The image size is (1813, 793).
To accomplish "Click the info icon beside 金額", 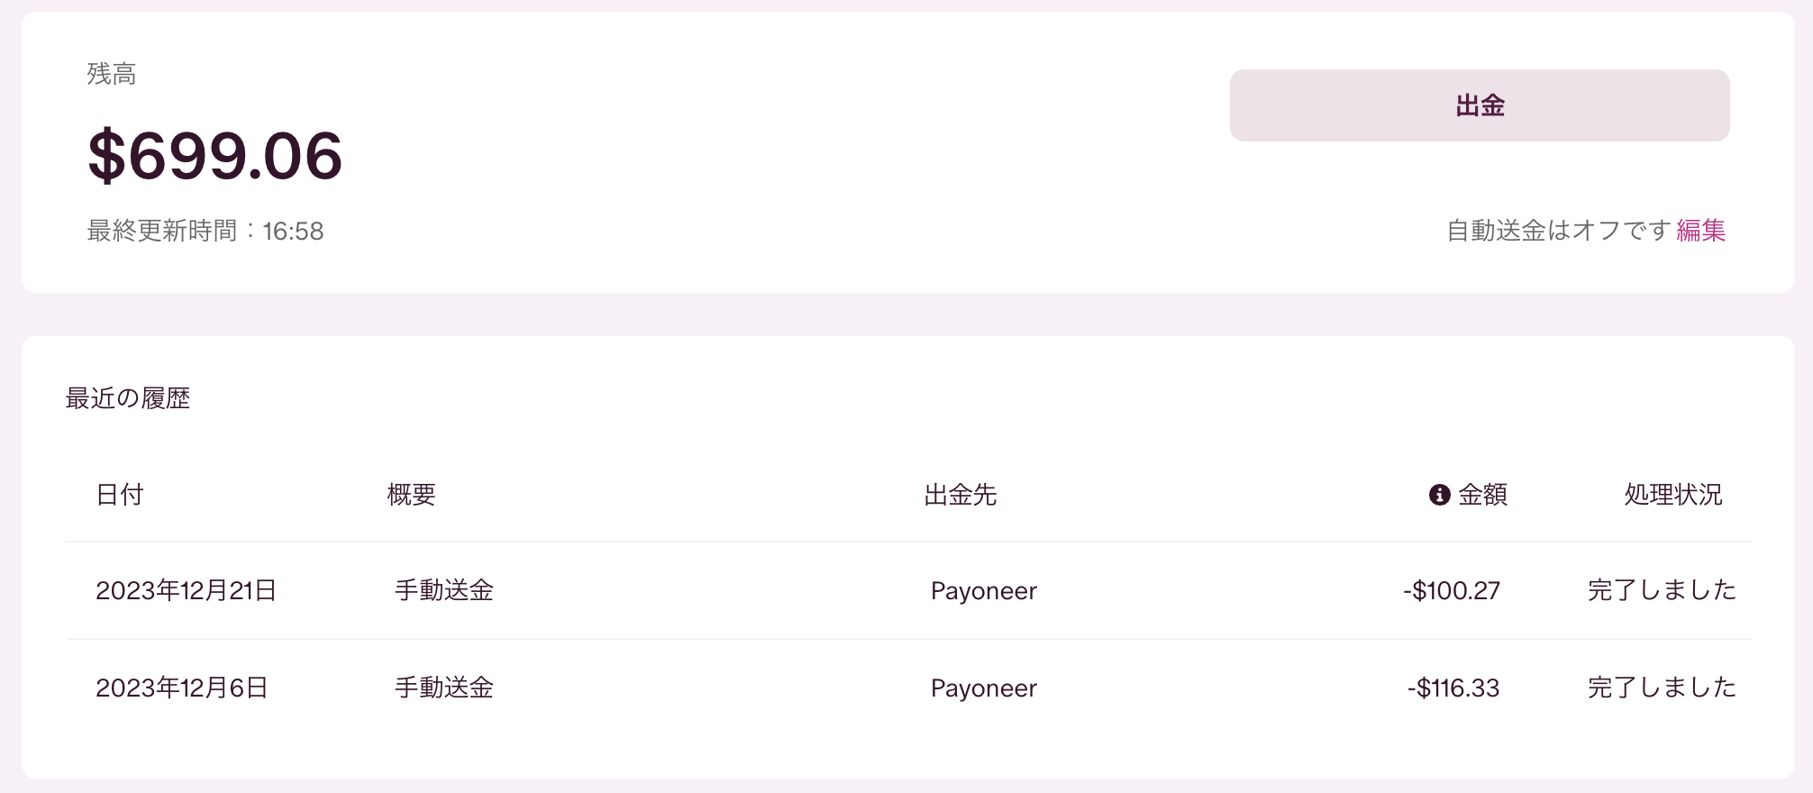I will (x=1439, y=495).
